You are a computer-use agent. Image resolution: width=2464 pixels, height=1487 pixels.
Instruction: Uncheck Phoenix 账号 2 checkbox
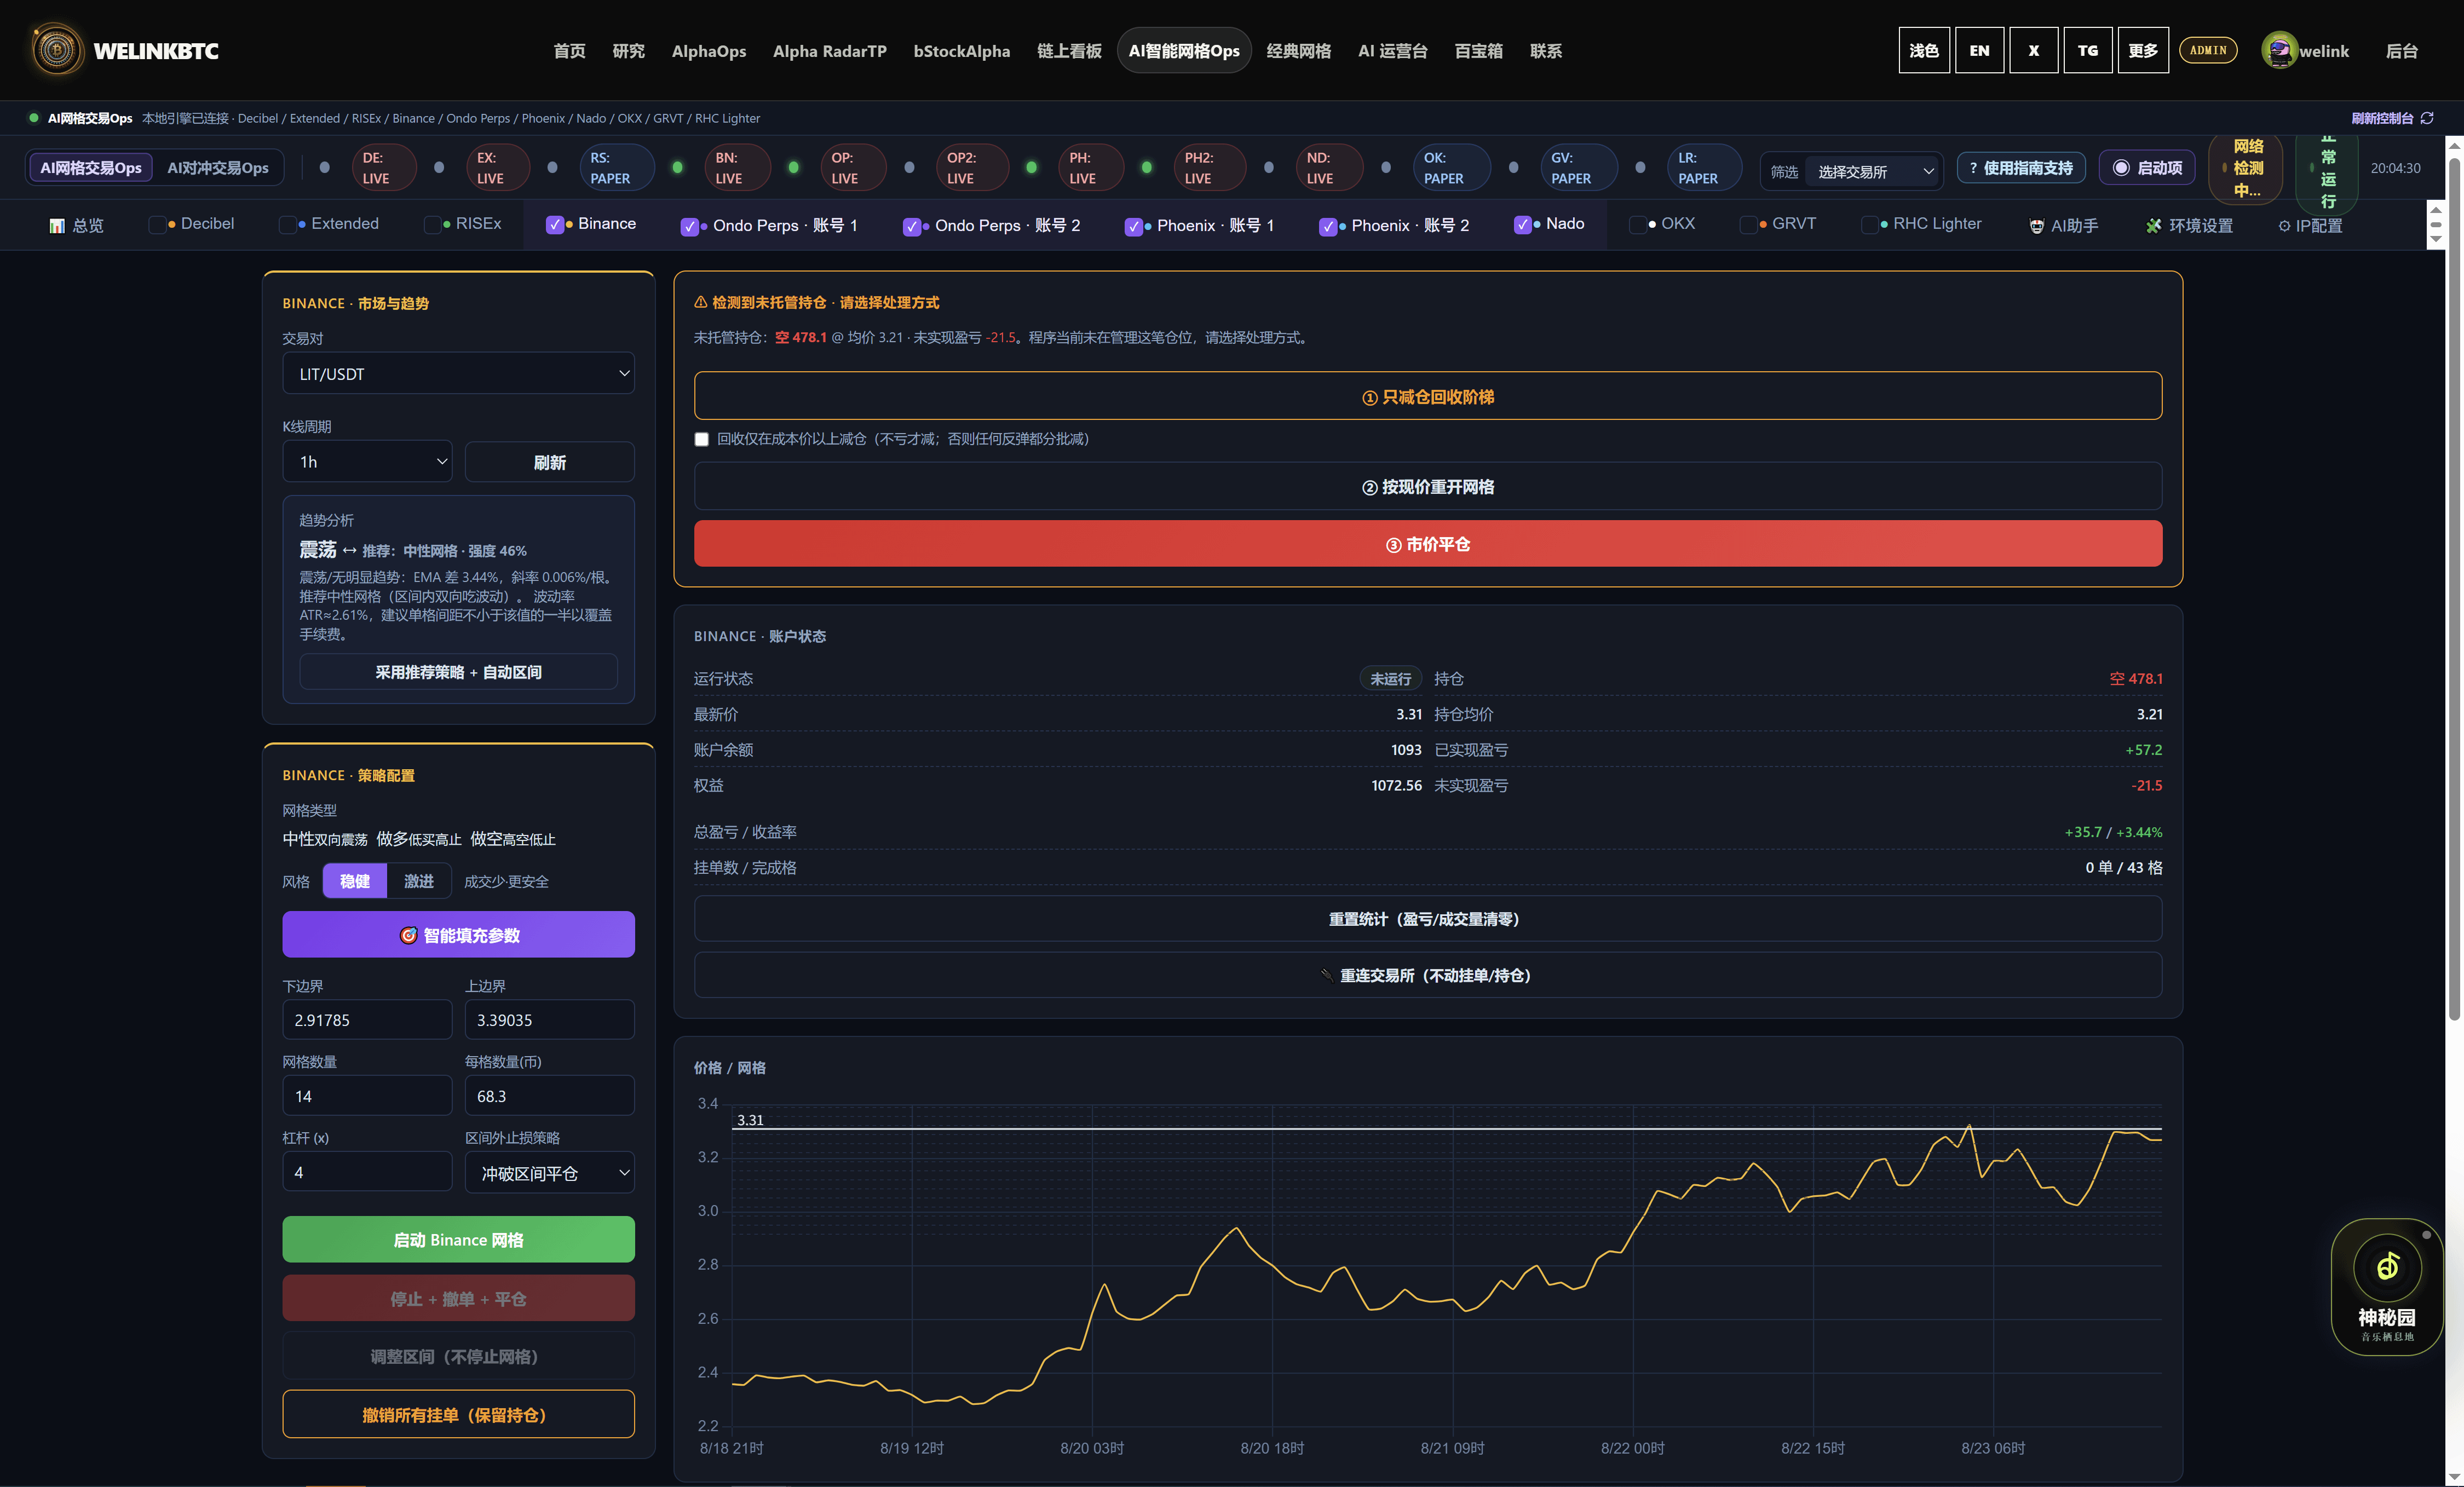pyautogui.click(x=1328, y=226)
